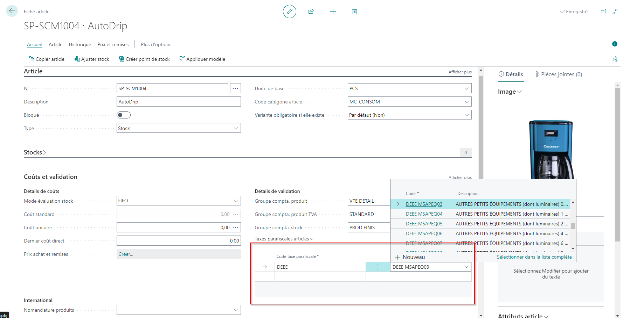Expand the Stocks section
Viewport: 644px width, 318px height.
point(35,152)
